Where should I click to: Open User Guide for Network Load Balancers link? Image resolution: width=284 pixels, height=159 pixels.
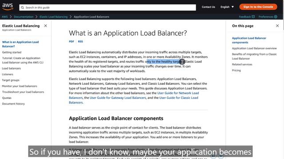point(178,93)
